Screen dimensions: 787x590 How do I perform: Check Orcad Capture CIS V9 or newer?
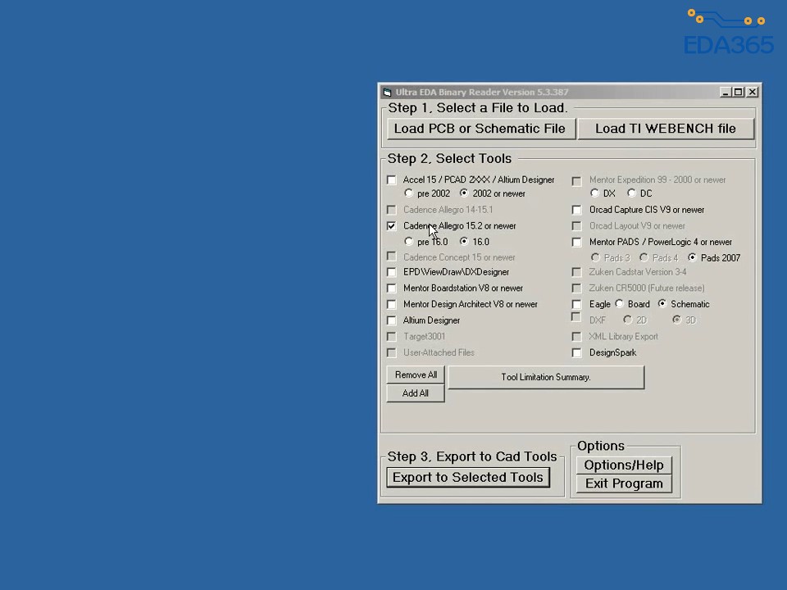click(x=576, y=211)
